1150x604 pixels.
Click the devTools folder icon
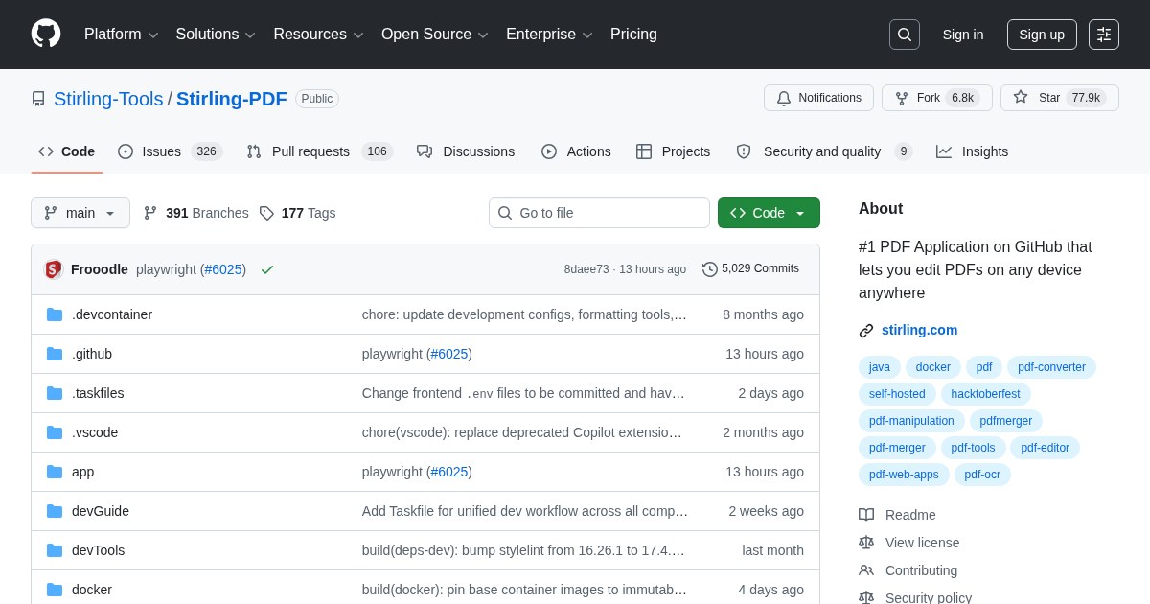point(55,550)
